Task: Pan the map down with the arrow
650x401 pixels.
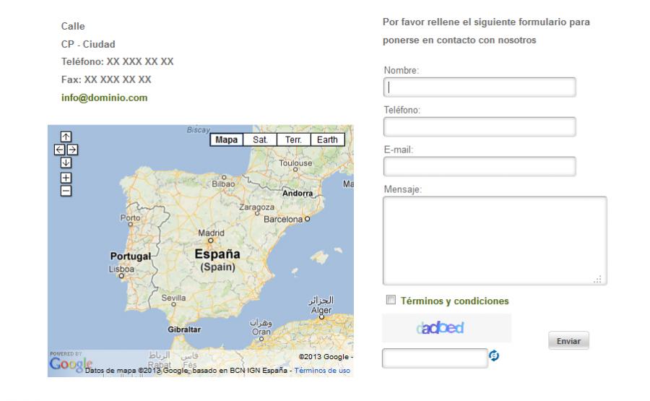Action: tap(66, 163)
